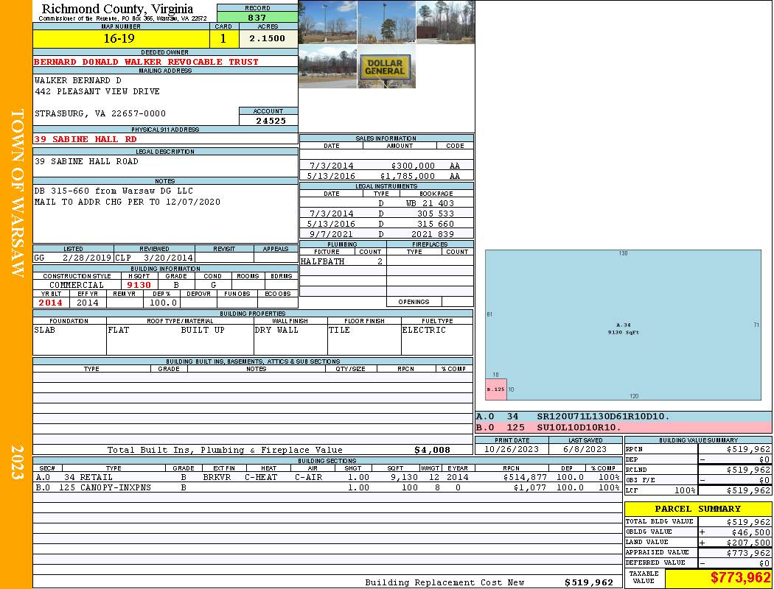Click the 9/7/2021 legal instrument 2021 839
774x589 pixels.
tap(386, 234)
